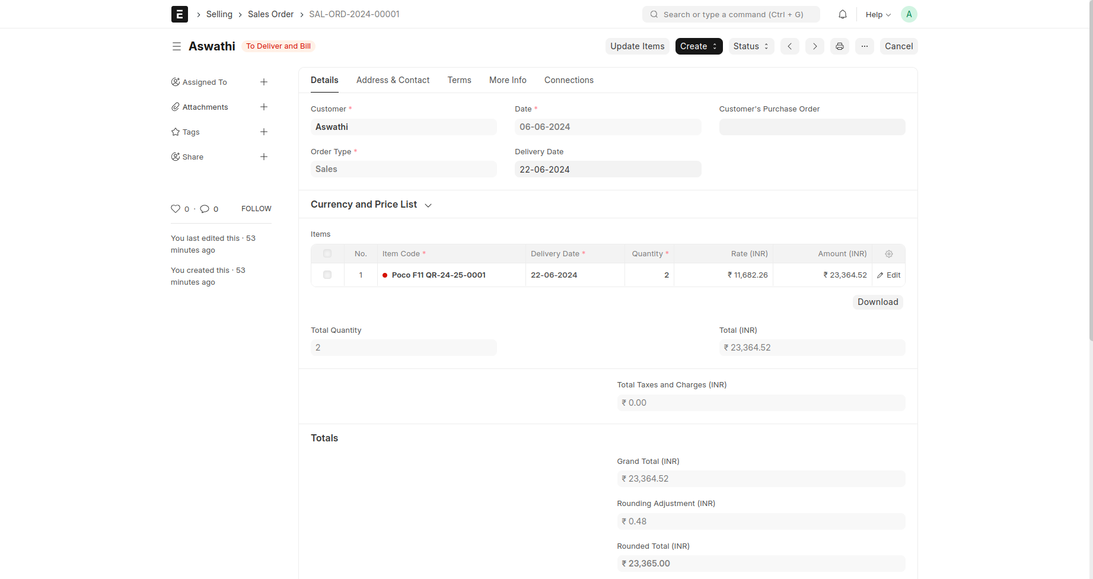Open the three-dot more options menu
This screenshot has width=1093, height=579.
click(864, 46)
